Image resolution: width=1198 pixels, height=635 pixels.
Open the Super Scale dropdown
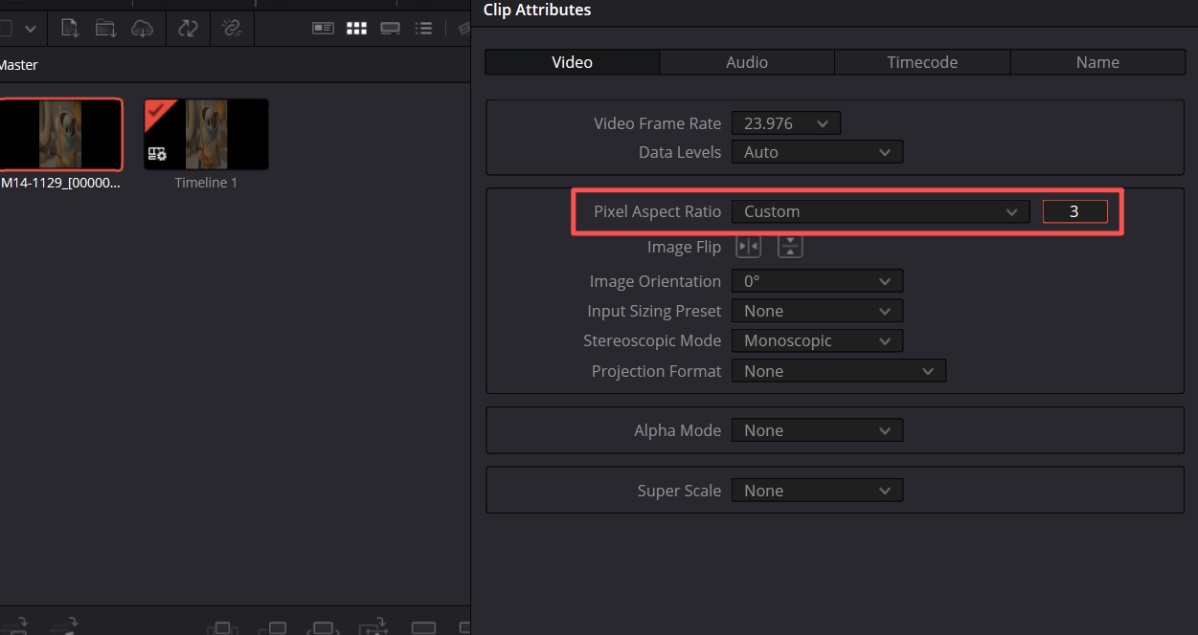tap(817, 491)
